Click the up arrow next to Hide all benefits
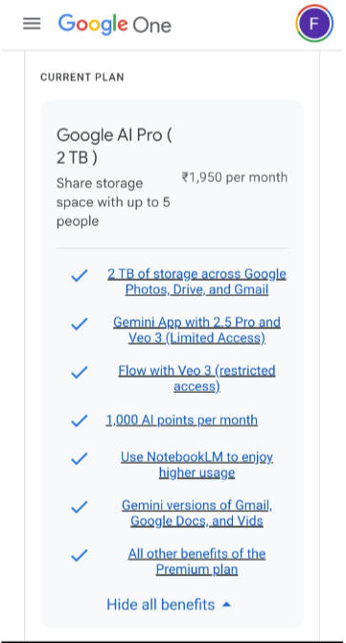Viewport: 346px width, 643px height. (226, 605)
